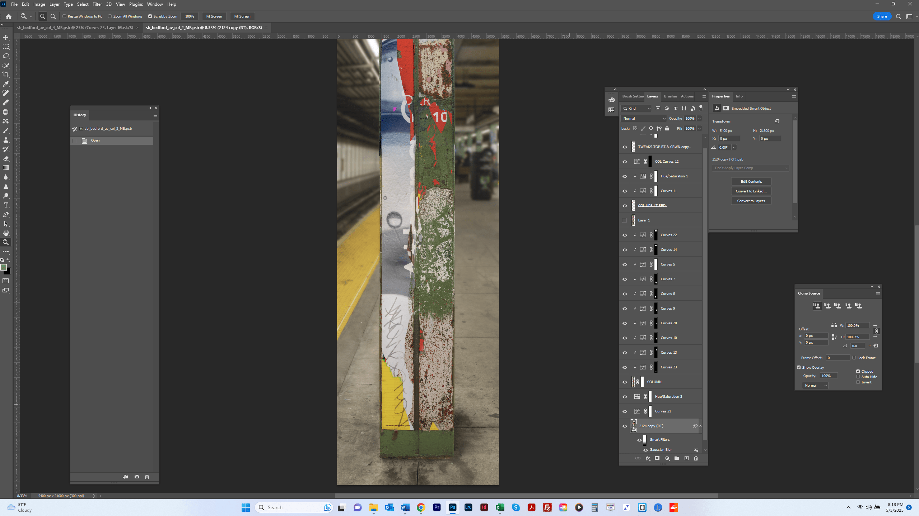Delete layer using the trash icon

(696, 458)
